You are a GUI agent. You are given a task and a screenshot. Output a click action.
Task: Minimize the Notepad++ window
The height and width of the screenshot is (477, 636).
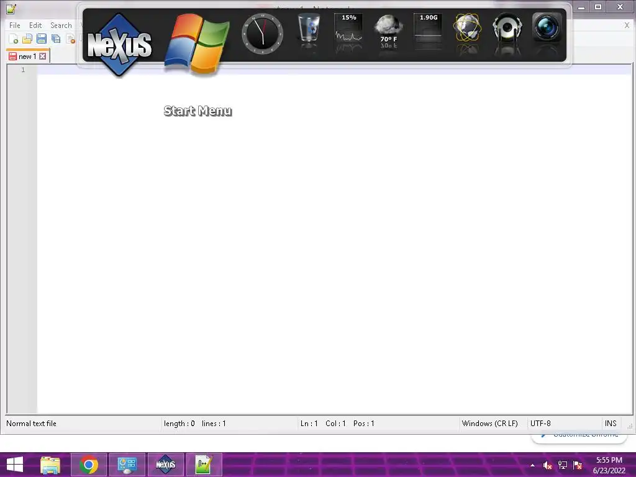click(581, 6)
